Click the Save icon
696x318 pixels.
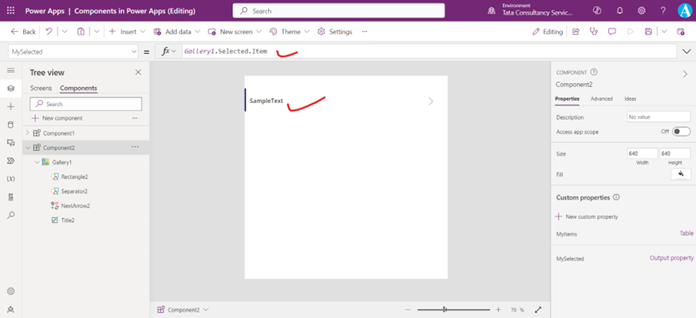648,31
